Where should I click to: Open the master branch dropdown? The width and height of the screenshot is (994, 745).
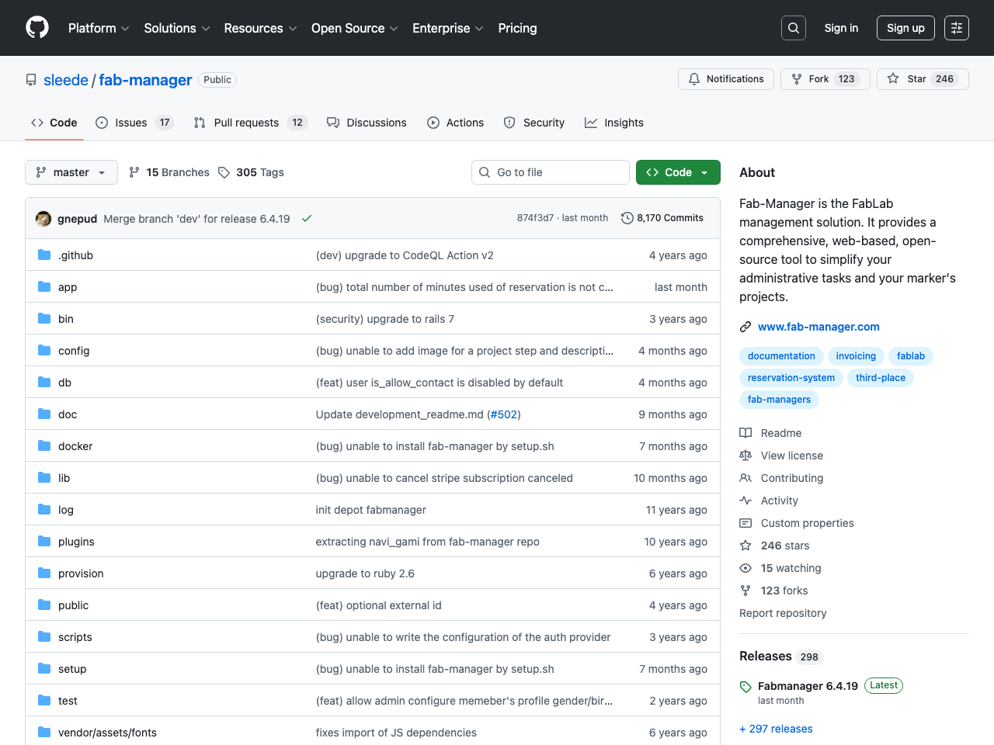click(x=71, y=172)
